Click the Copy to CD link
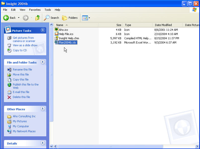This screenshot has width=200, height=149. (x=20, y=50)
